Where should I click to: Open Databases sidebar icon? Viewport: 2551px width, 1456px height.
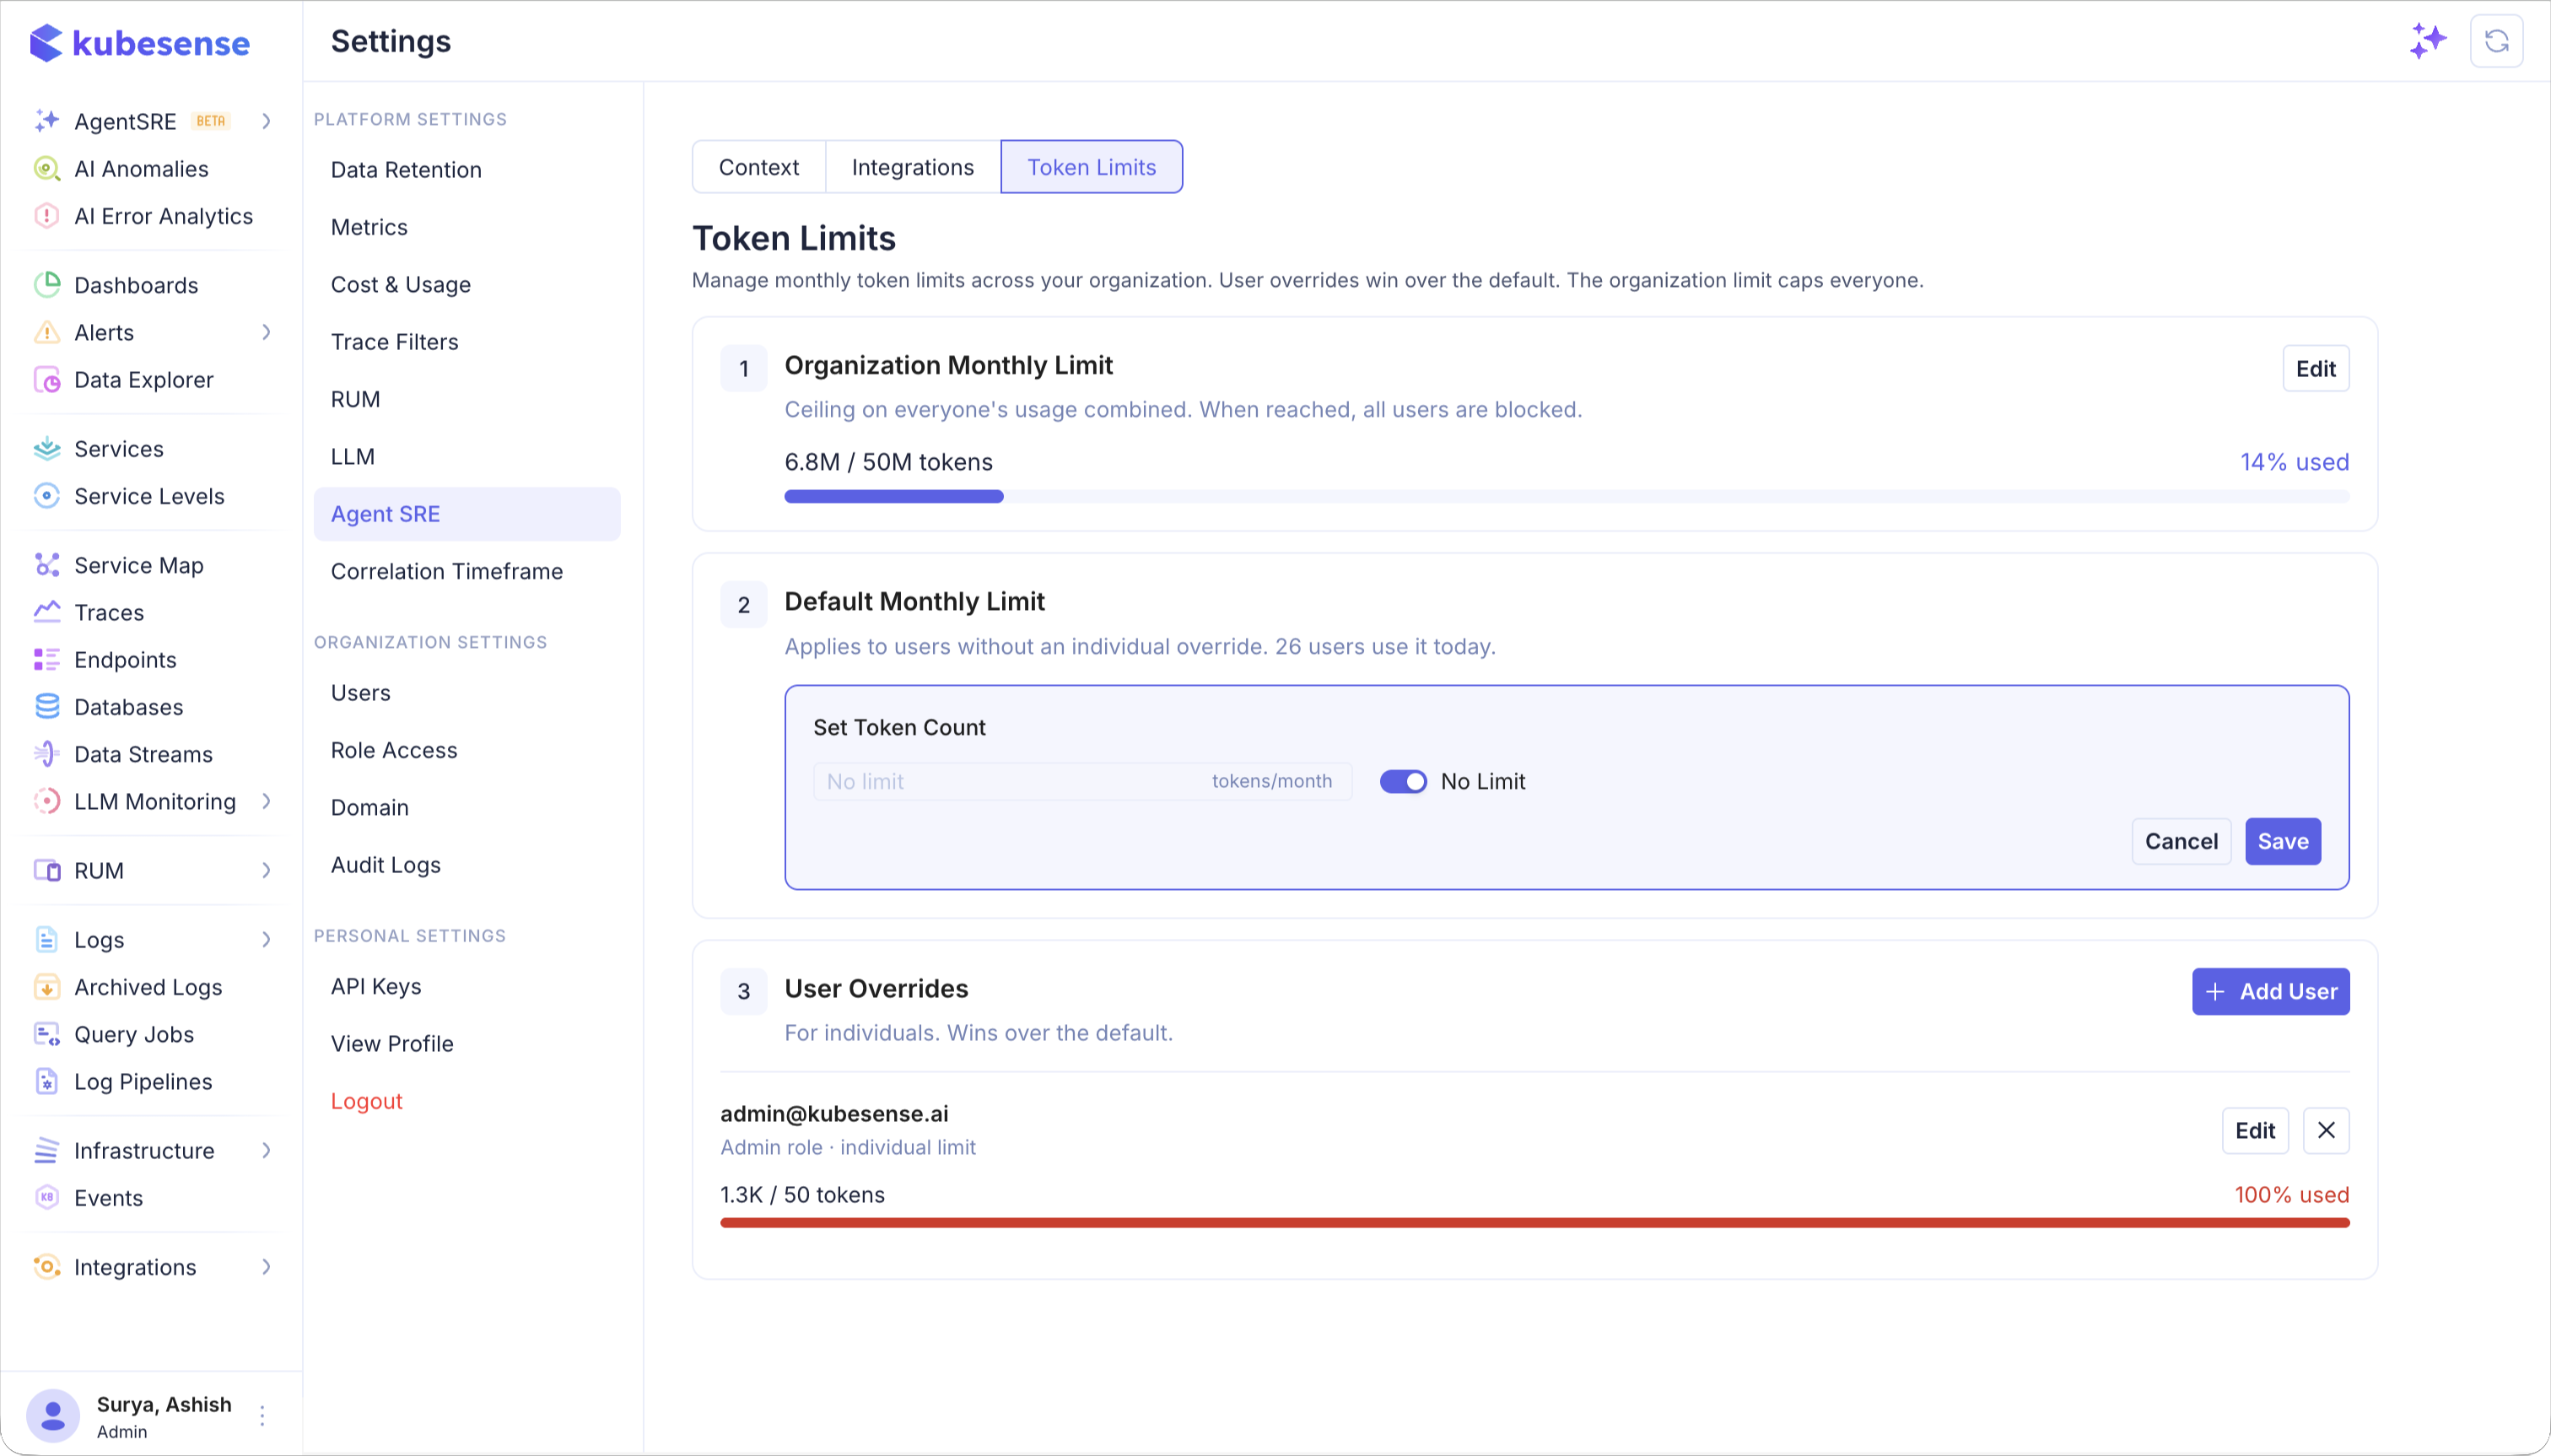click(47, 707)
